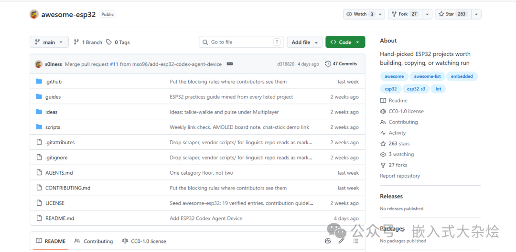Open the scripts folder name
Viewport: 516px width, 252px height.
coord(53,127)
